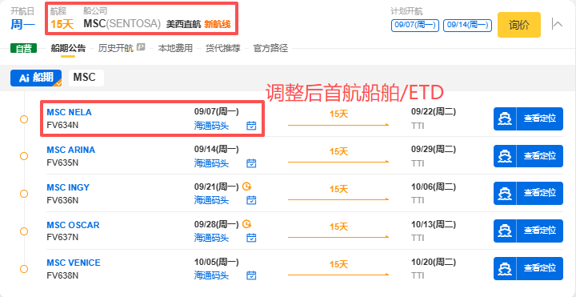The width and height of the screenshot is (576, 297).
Task: Click orange clock icon beside 09/28 date
Action: pyautogui.click(x=247, y=224)
